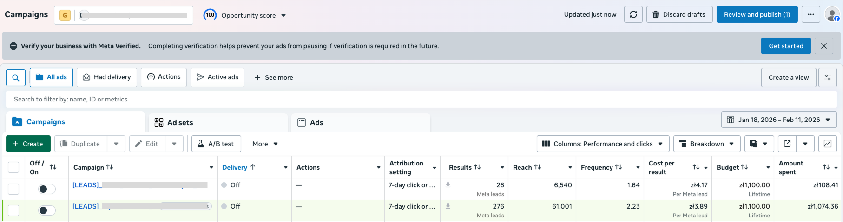Screen dimensions: 843x222
Task: Open the filter settings sliders icon
Action: point(828,77)
